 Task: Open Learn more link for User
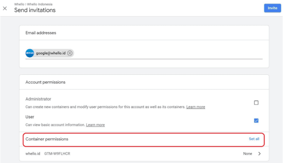click(95, 125)
